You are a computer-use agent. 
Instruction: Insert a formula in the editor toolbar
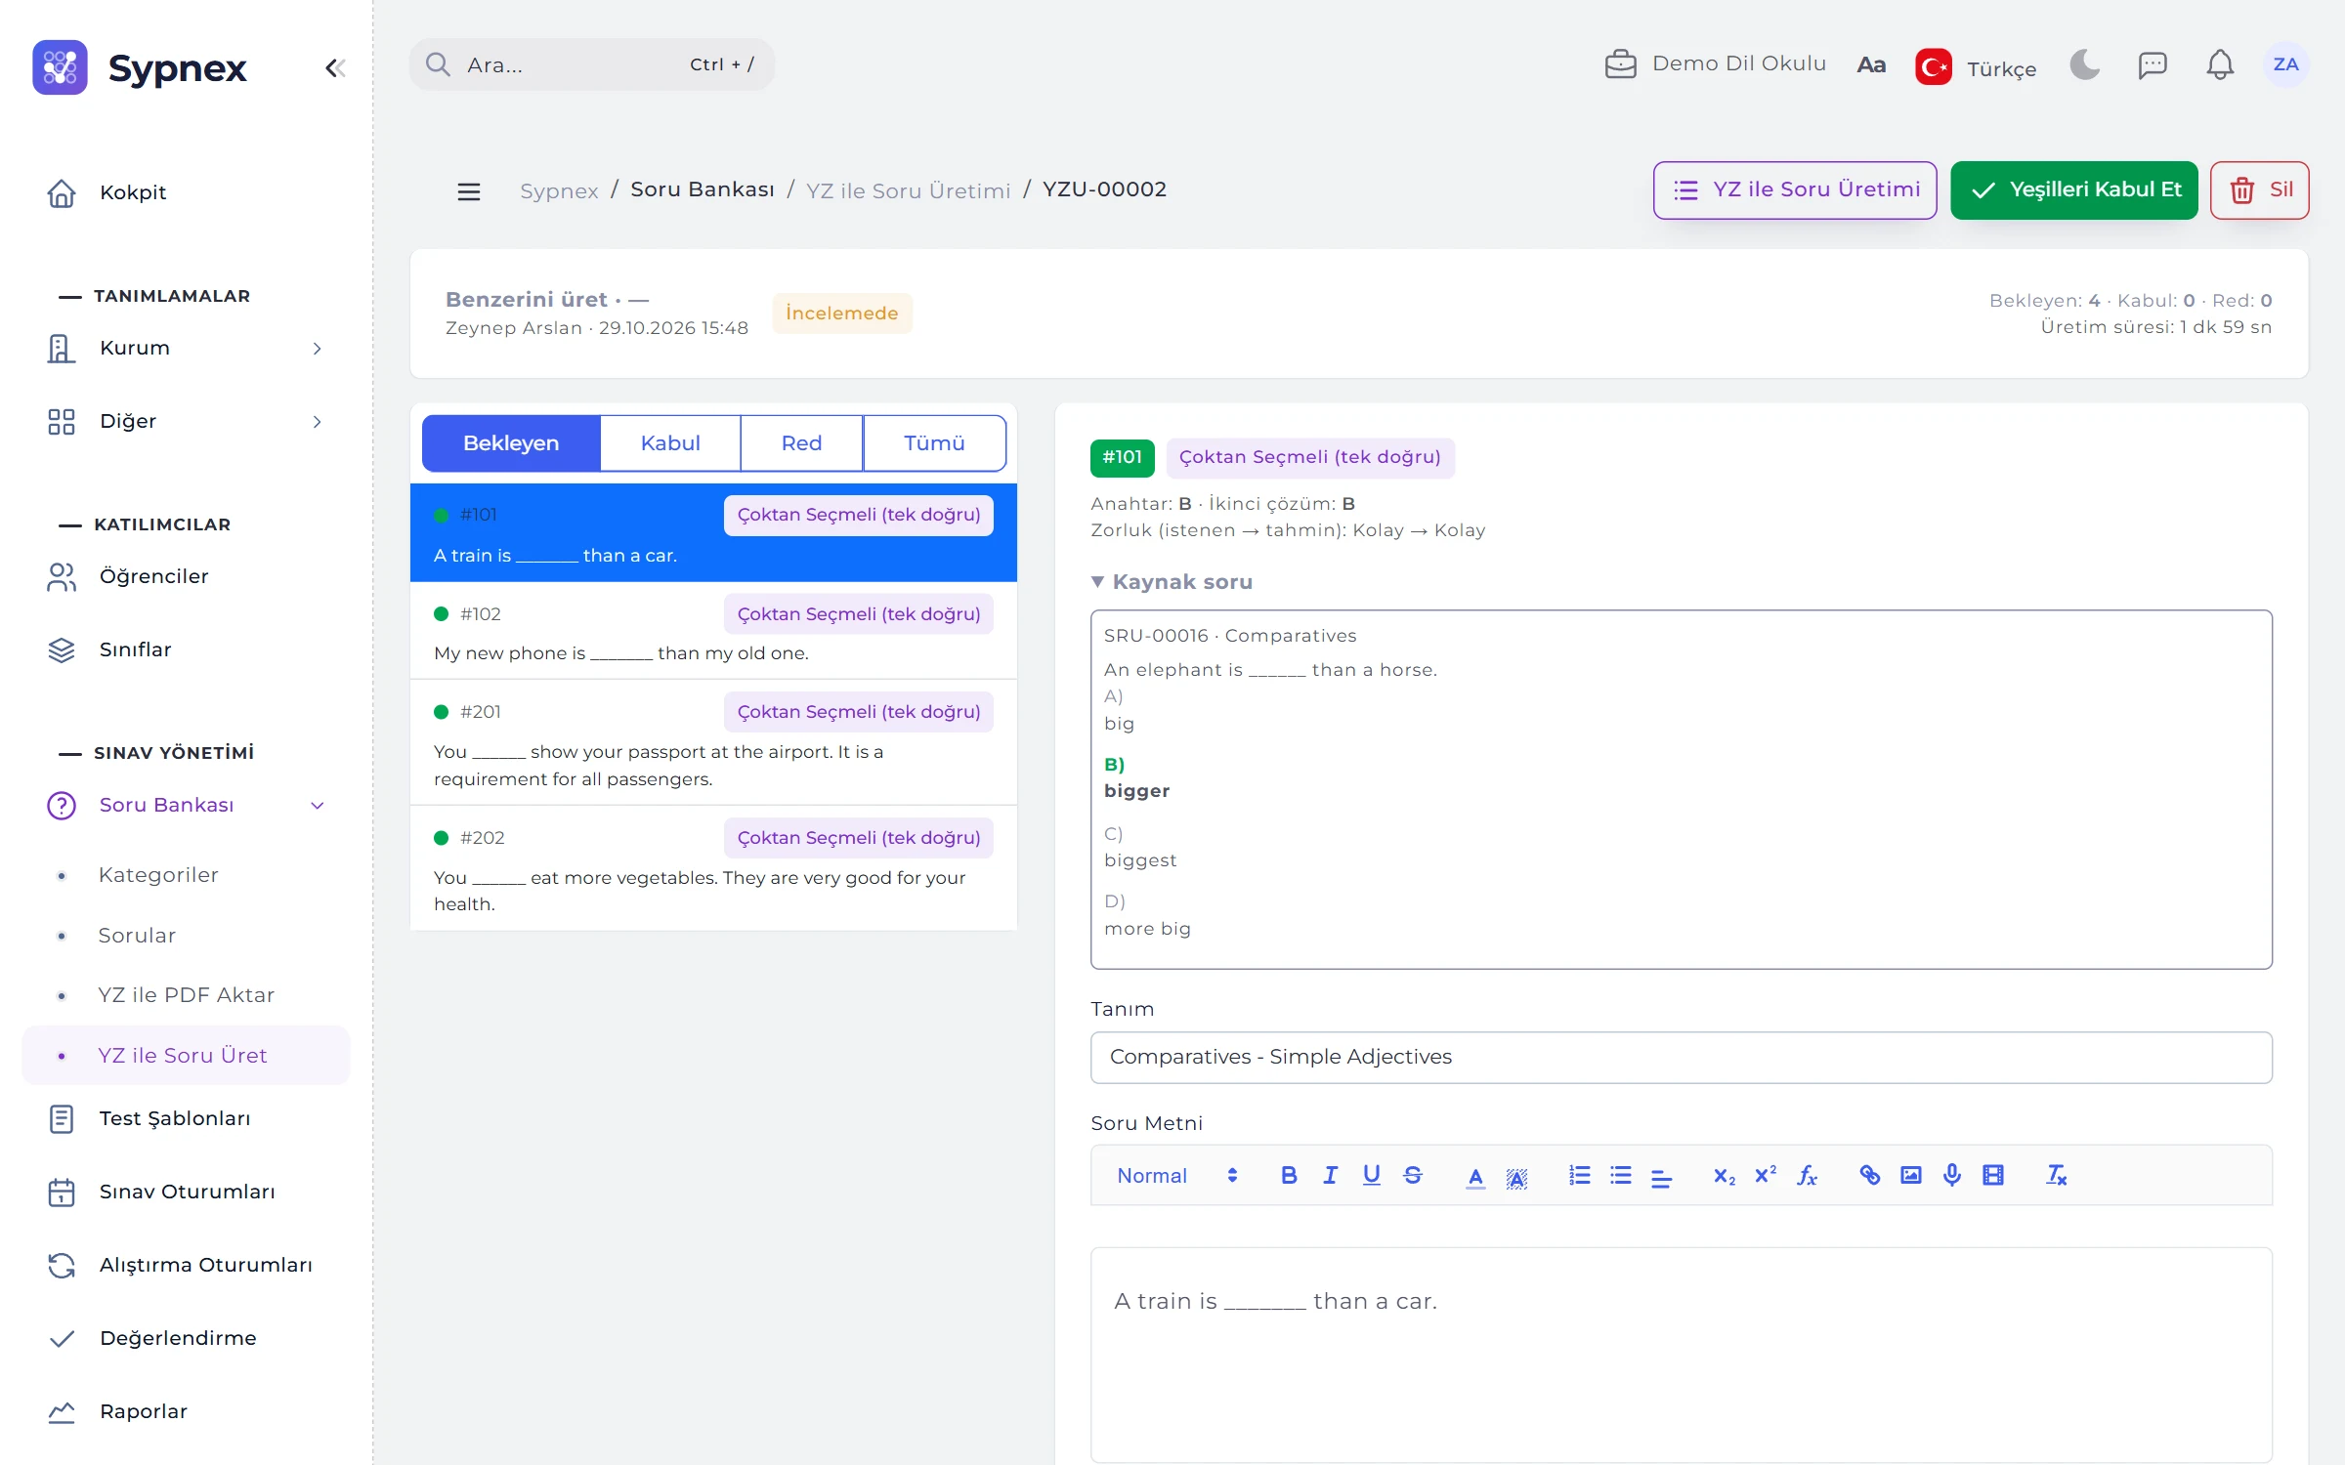[1807, 1175]
